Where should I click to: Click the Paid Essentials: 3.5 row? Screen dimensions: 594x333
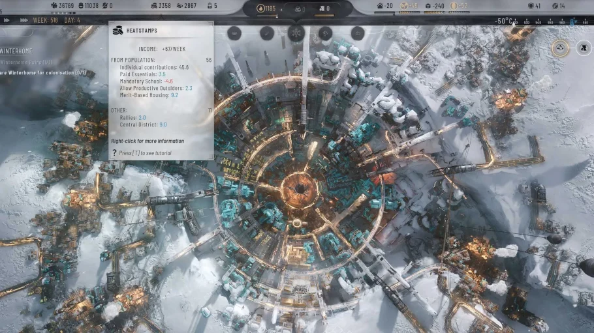[142, 74]
